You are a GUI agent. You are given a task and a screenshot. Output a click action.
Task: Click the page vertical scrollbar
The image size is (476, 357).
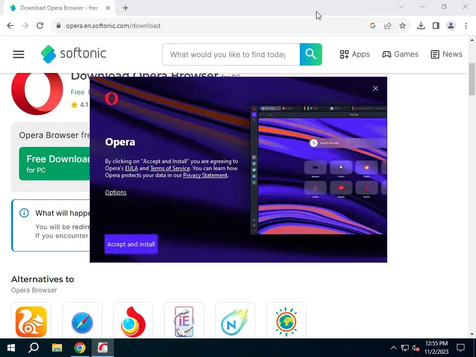click(472, 79)
